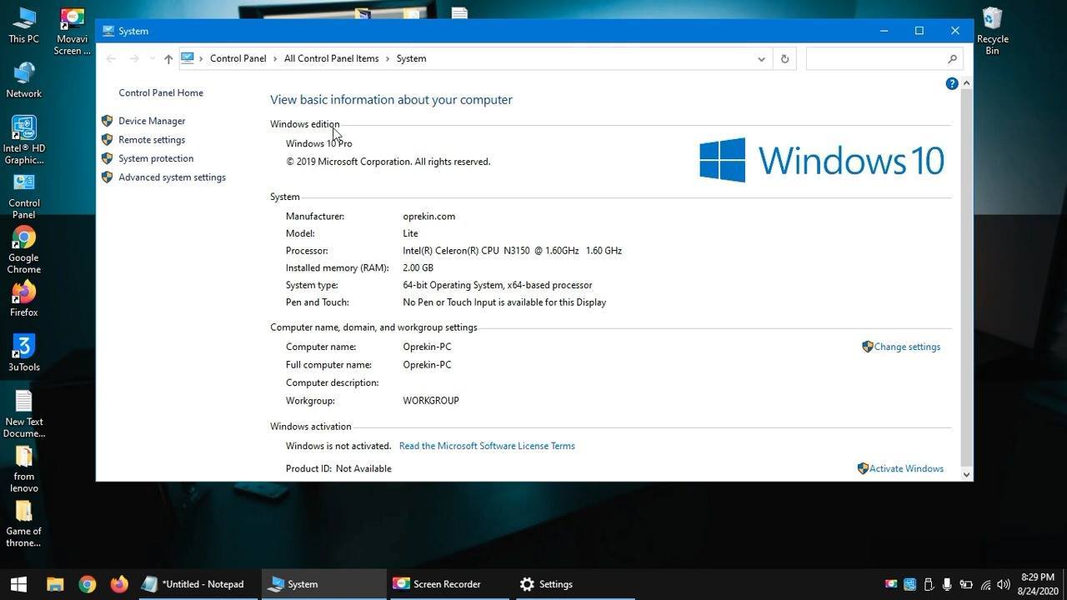Open the This PC desktop icon
Viewport: 1067px width, 600px height.
[x=23, y=25]
